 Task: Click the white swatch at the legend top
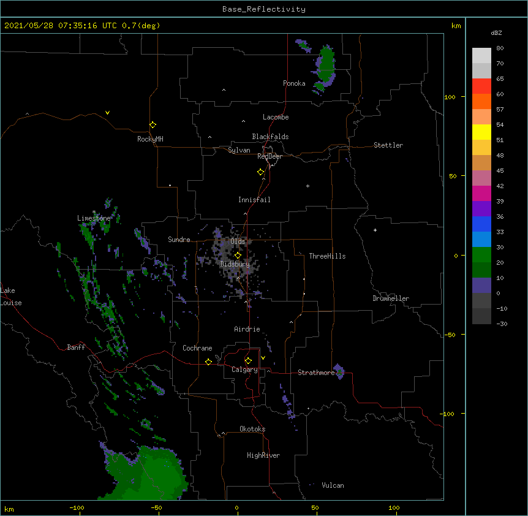481,55
